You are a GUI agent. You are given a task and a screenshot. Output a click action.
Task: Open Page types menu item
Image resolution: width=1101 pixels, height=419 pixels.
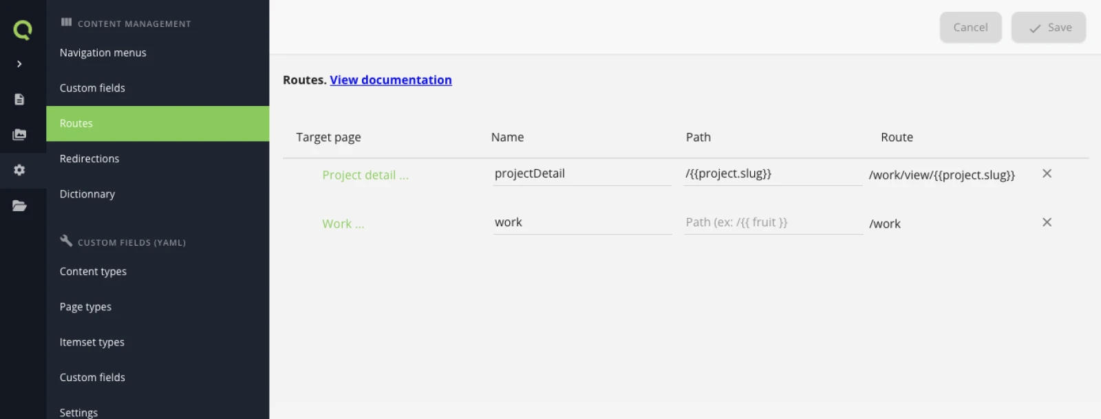tap(158, 307)
